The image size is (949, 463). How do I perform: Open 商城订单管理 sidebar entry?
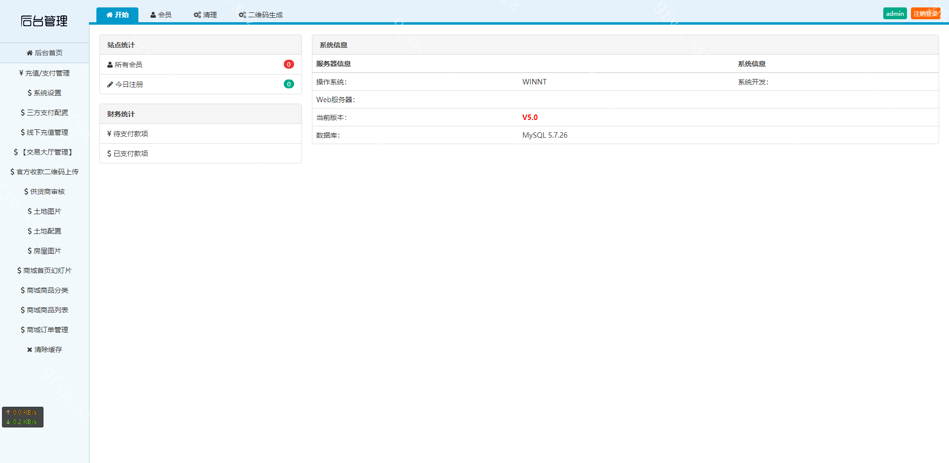click(44, 330)
